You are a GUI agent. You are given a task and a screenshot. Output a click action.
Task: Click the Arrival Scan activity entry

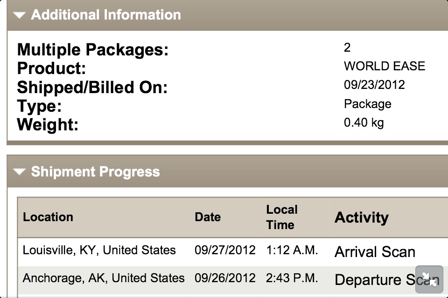coord(375,252)
